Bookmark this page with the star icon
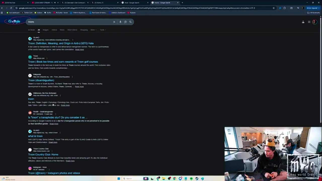Viewport: 322px width, 181px height. (274, 8)
